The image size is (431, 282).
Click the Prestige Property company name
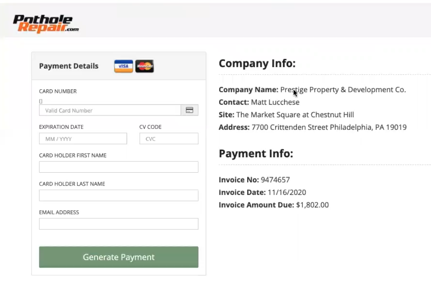[x=343, y=90]
